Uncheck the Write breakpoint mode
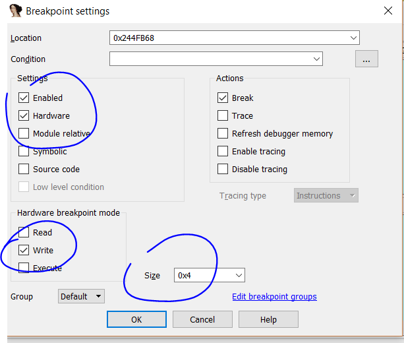The height and width of the screenshot is (343, 404). [x=24, y=251]
